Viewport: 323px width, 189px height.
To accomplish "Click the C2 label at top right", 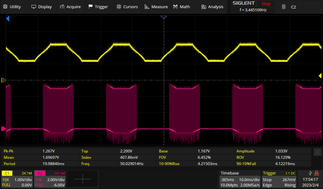I will [x=293, y=7].
